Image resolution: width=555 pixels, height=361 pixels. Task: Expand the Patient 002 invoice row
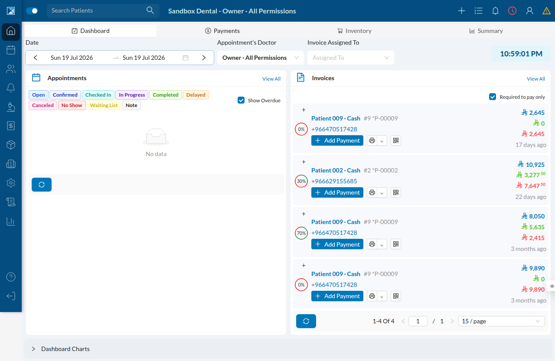pos(304,162)
